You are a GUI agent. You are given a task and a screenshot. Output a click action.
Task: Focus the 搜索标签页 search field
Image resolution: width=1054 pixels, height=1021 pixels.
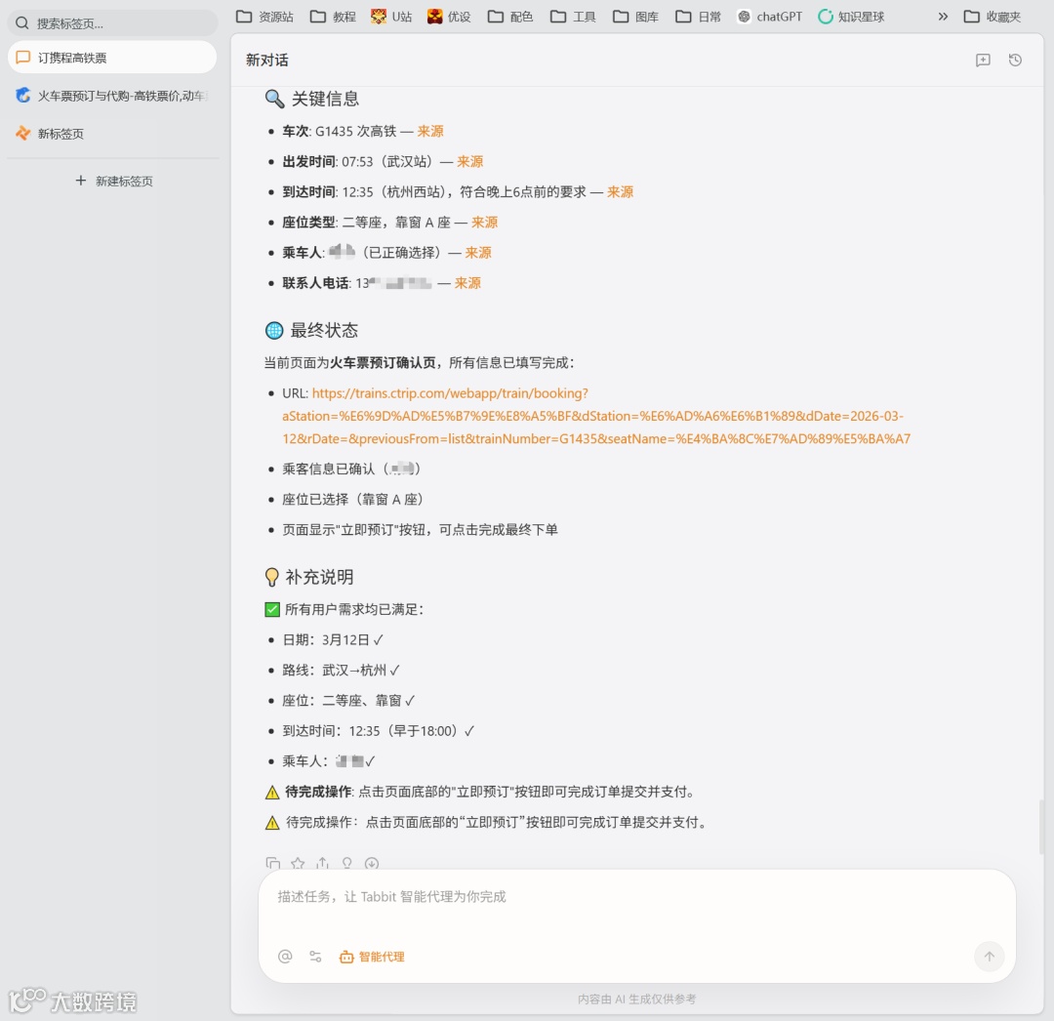112,22
